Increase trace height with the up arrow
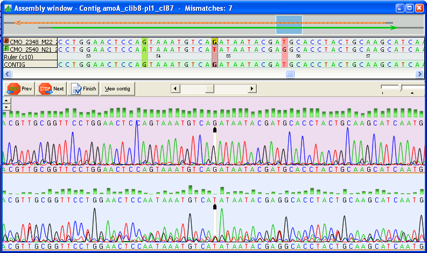Viewport: 427px width, 253px height. tap(7, 101)
